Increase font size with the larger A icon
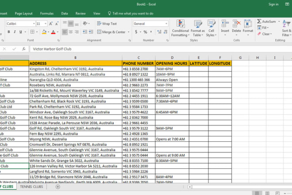The width and height of the screenshot is (292, 195). click(50, 23)
